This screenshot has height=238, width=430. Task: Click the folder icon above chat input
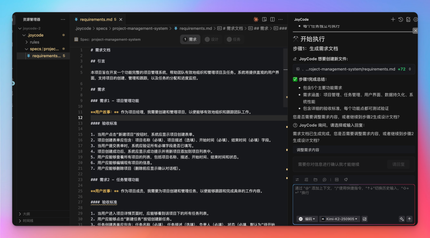[x=315, y=180]
